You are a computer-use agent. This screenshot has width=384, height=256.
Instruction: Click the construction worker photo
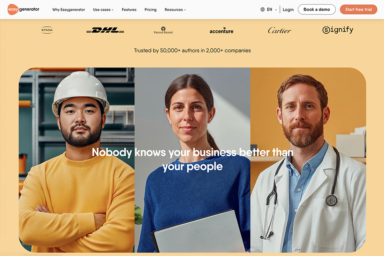pos(77,160)
